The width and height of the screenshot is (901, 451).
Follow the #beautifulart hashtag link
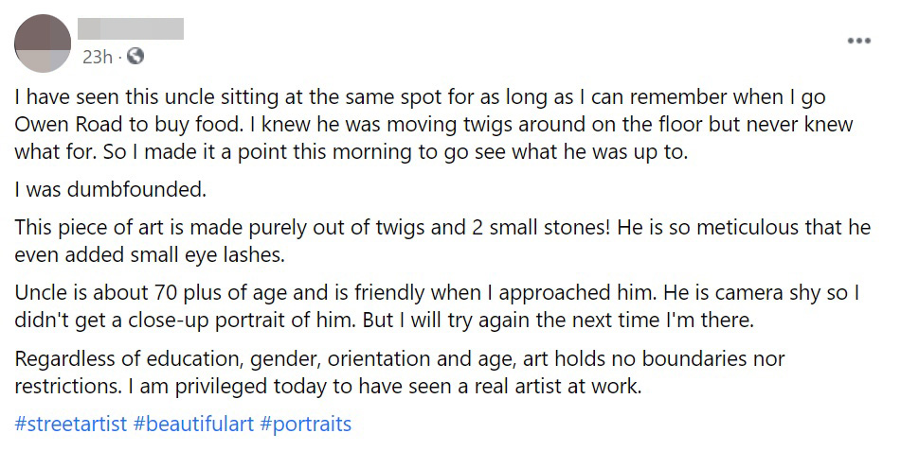[193, 424]
